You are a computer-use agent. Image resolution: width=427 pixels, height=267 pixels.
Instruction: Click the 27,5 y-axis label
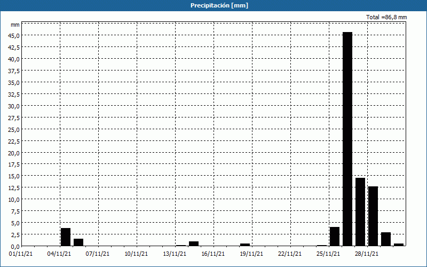pos(14,117)
